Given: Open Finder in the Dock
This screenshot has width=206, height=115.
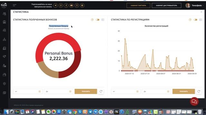Looking at the screenshot, I should tap(6, 112).
